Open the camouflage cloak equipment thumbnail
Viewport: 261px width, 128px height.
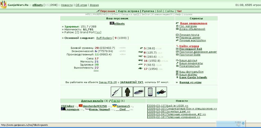(x=127, y=92)
